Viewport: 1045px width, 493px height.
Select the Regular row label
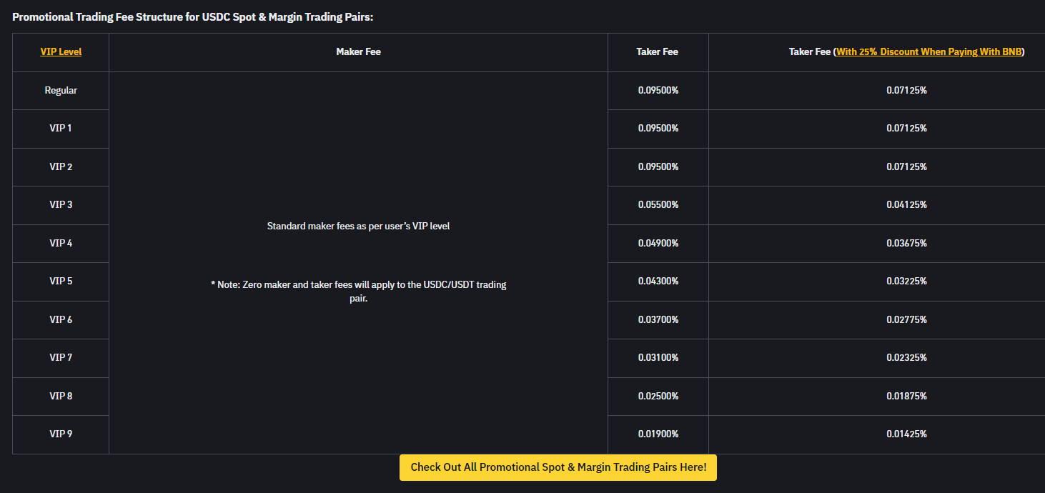tap(61, 90)
